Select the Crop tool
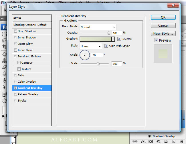Viewport: 186px width, 144px height. 4,46
